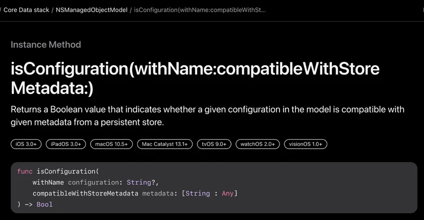Click the withName argument label in declaration
424x220 pixels.
coord(48,183)
